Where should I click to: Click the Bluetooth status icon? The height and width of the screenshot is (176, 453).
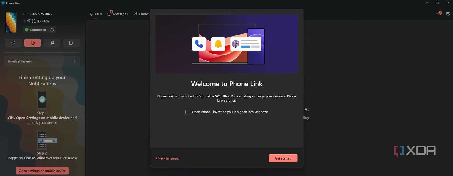(24, 21)
